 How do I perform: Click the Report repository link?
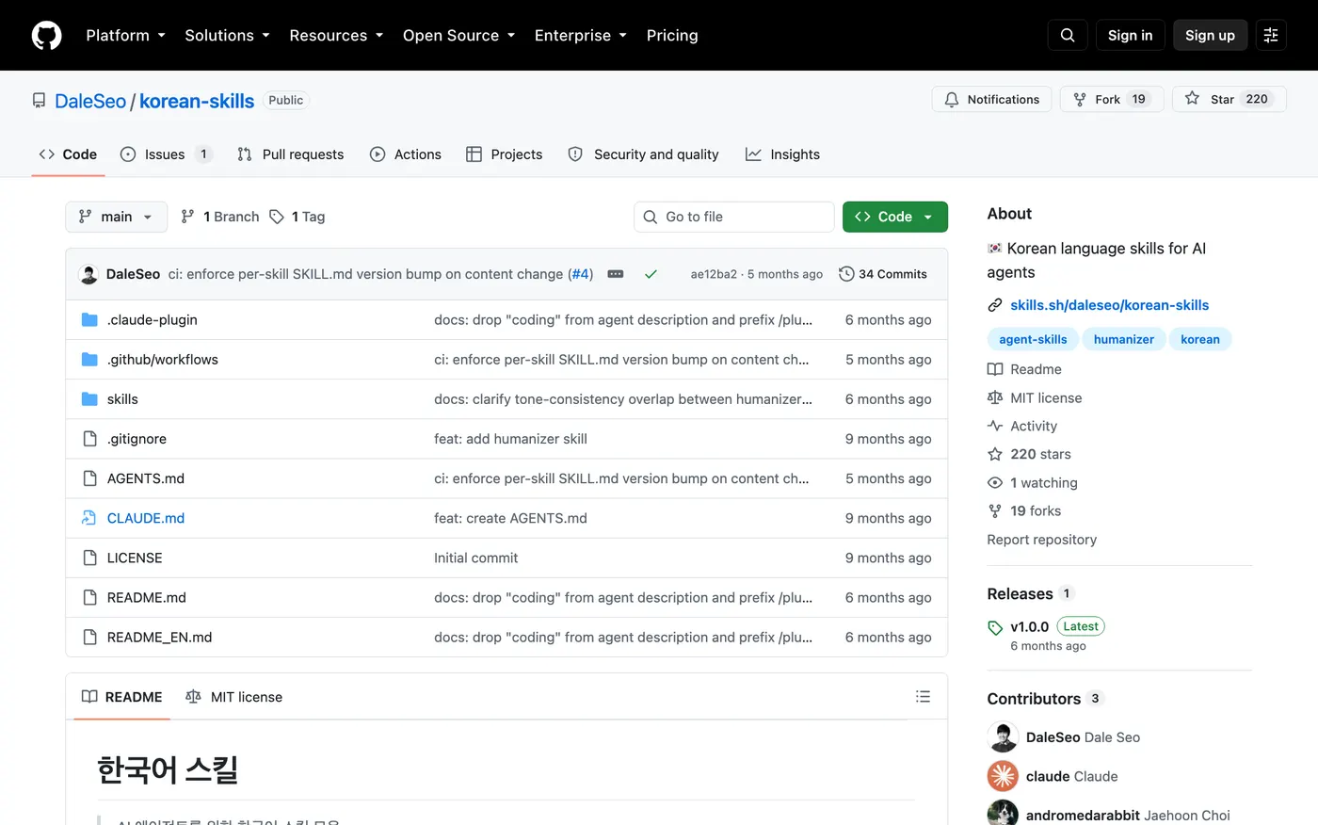pos(1041,540)
